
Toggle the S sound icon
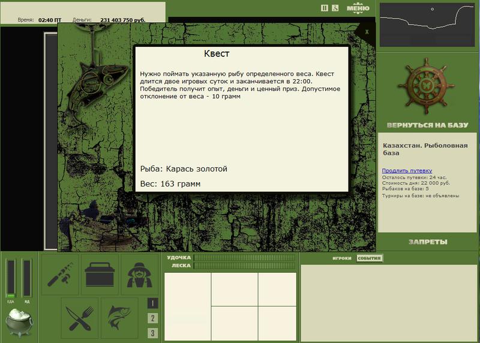(335, 8)
